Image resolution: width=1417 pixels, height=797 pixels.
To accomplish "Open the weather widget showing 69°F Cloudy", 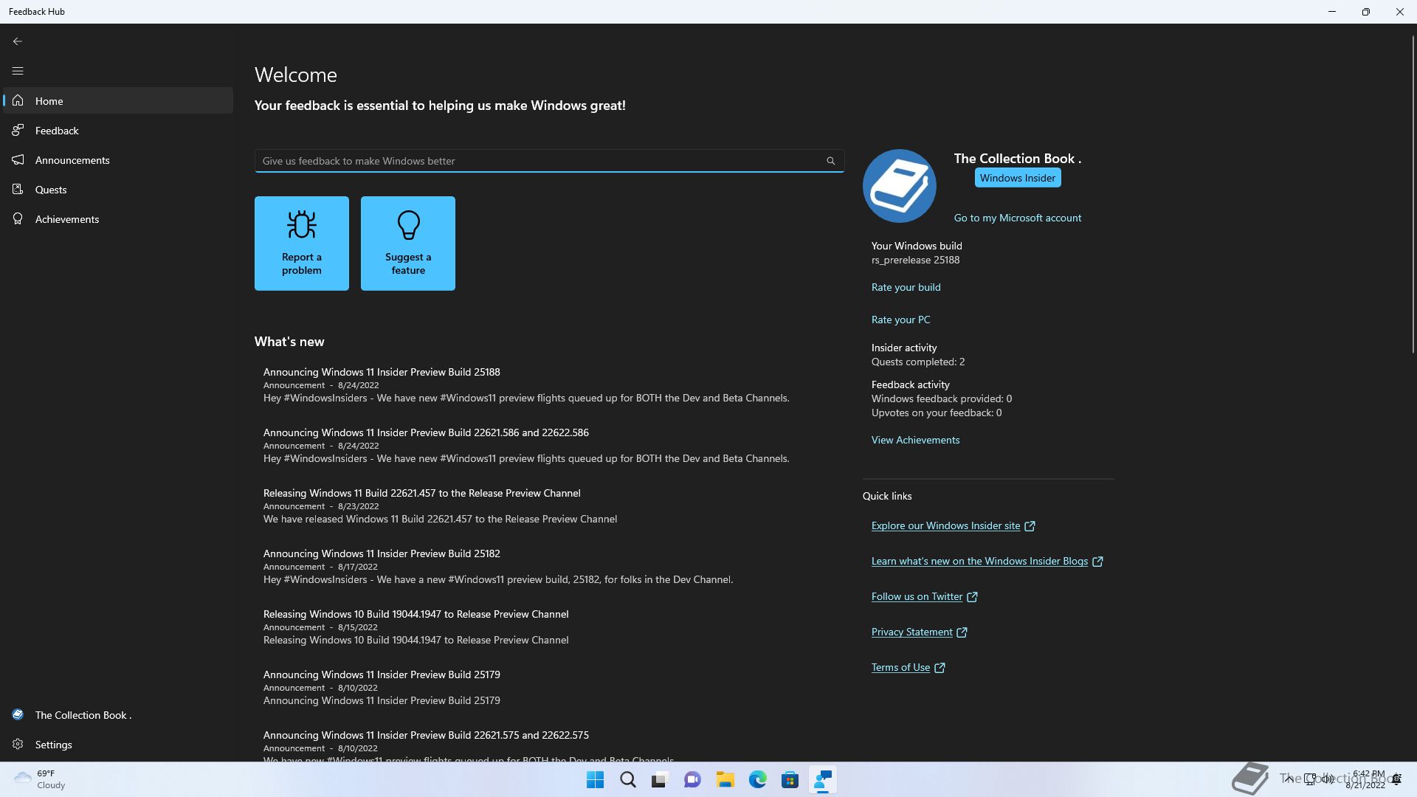I will [x=41, y=779].
